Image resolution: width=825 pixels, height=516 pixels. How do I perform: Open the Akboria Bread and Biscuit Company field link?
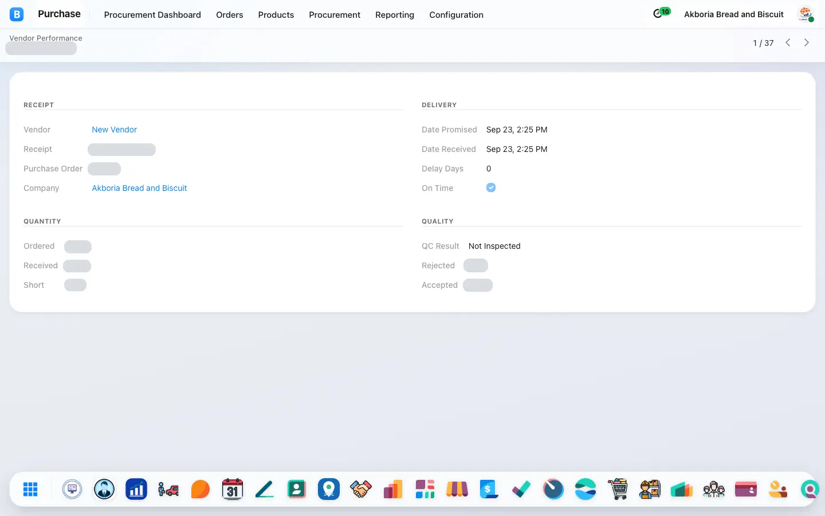point(140,188)
